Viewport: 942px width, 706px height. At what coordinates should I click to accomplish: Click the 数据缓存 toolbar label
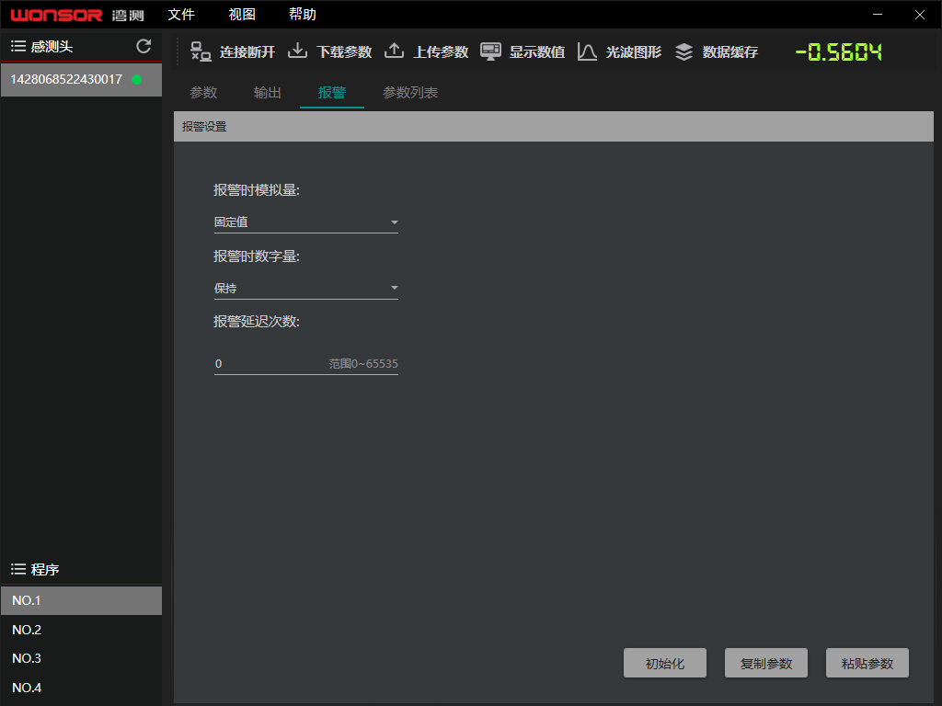pyautogui.click(x=730, y=52)
